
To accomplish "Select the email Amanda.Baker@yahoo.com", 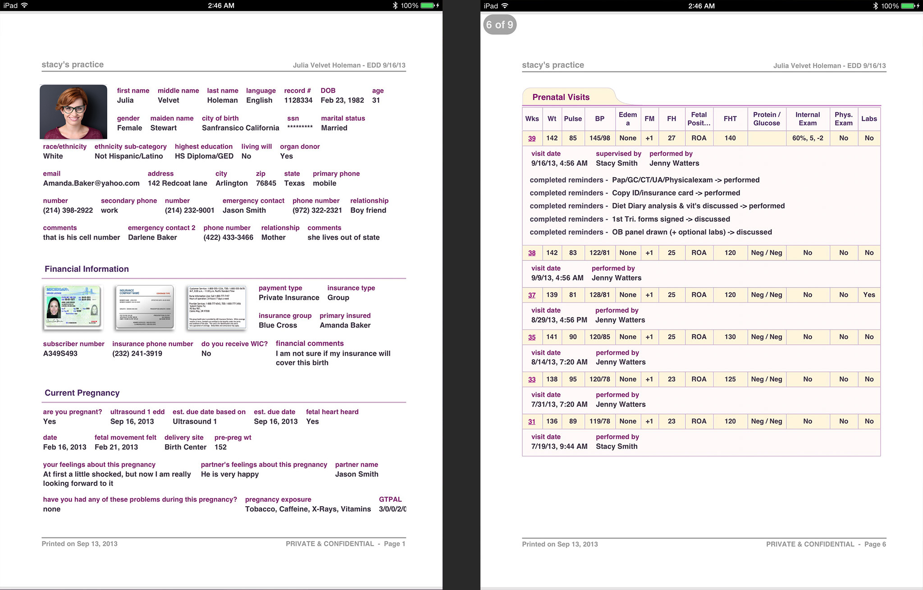I will [91, 183].
